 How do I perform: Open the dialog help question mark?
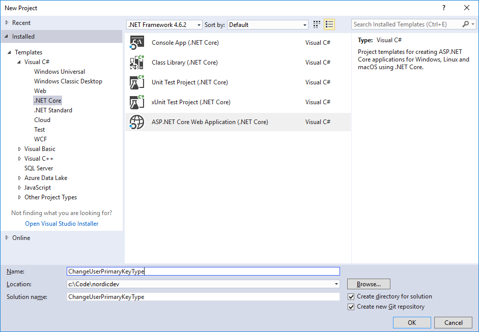443,8
